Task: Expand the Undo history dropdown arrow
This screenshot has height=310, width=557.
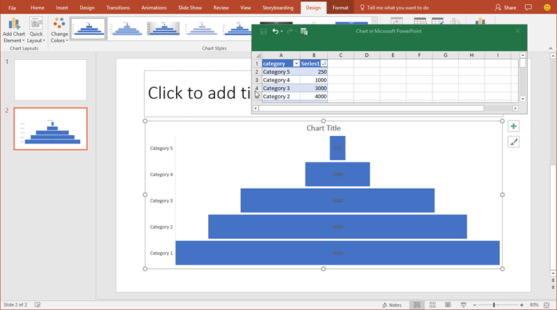Action: tap(282, 31)
